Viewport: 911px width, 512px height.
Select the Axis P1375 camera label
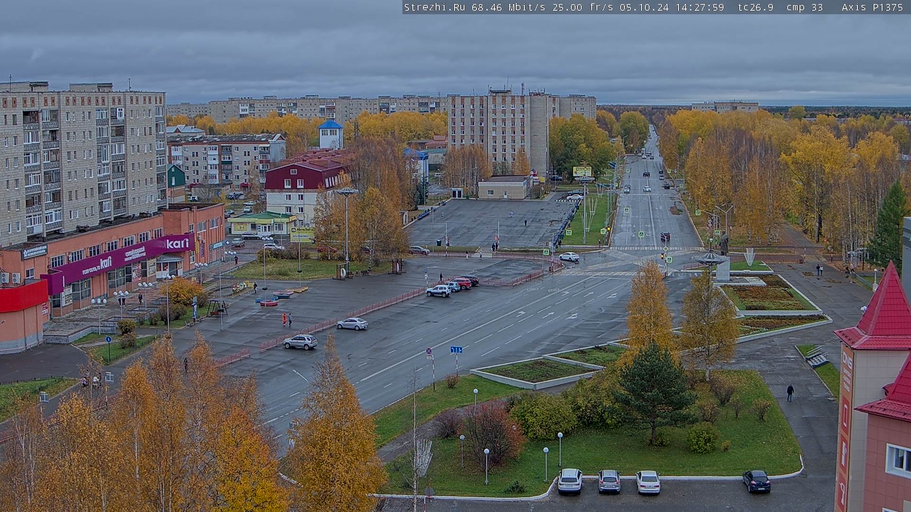click(x=872, y=7)
